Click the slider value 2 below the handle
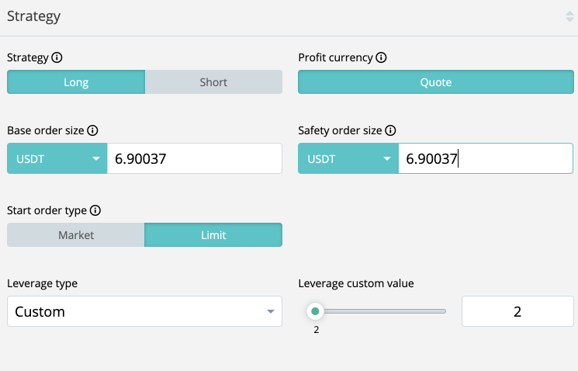The height and width of the screenshot is (371, 578). pos(317,330)
